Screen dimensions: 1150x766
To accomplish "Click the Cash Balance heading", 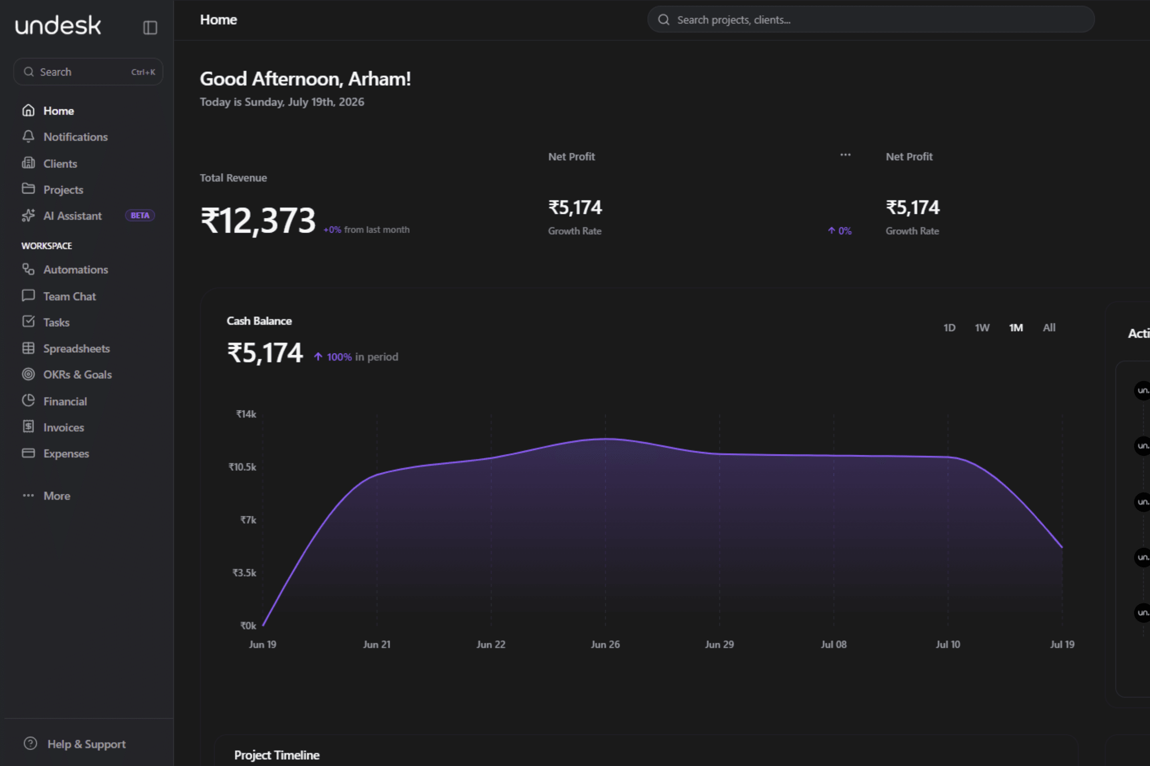I will coord(259,321).
